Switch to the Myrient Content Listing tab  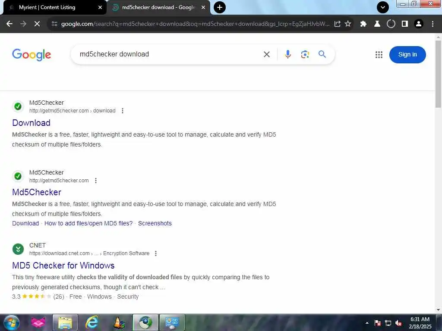(47, 7)
